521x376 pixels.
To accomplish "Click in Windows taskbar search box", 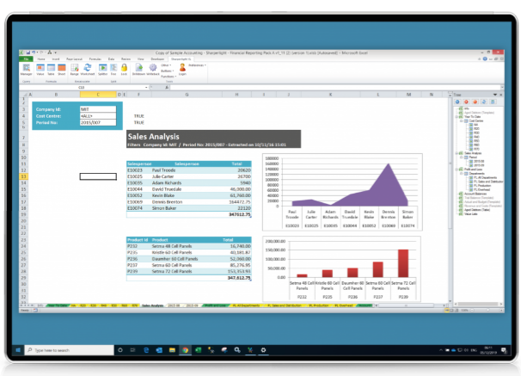I will pos(69,350).
